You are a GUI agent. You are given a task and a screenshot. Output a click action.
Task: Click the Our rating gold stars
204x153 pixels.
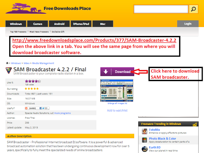tap(32, 89)
